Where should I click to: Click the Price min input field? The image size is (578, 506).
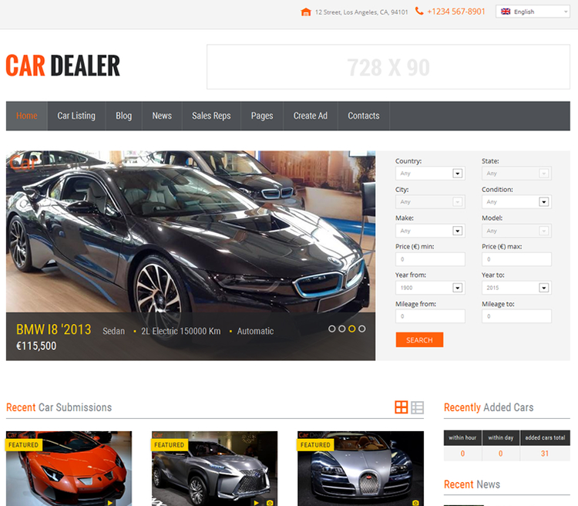430,259
